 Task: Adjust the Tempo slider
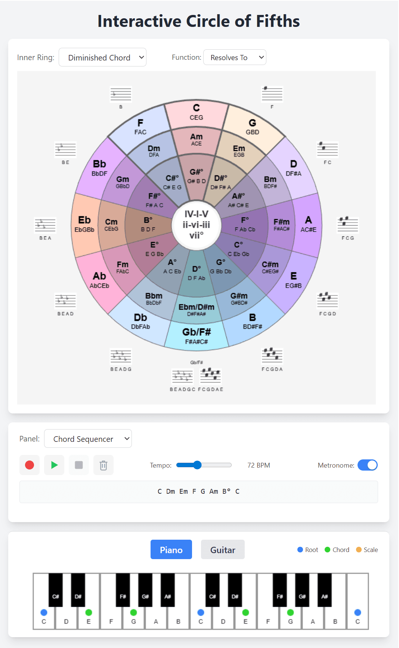[x=197, y=465]
